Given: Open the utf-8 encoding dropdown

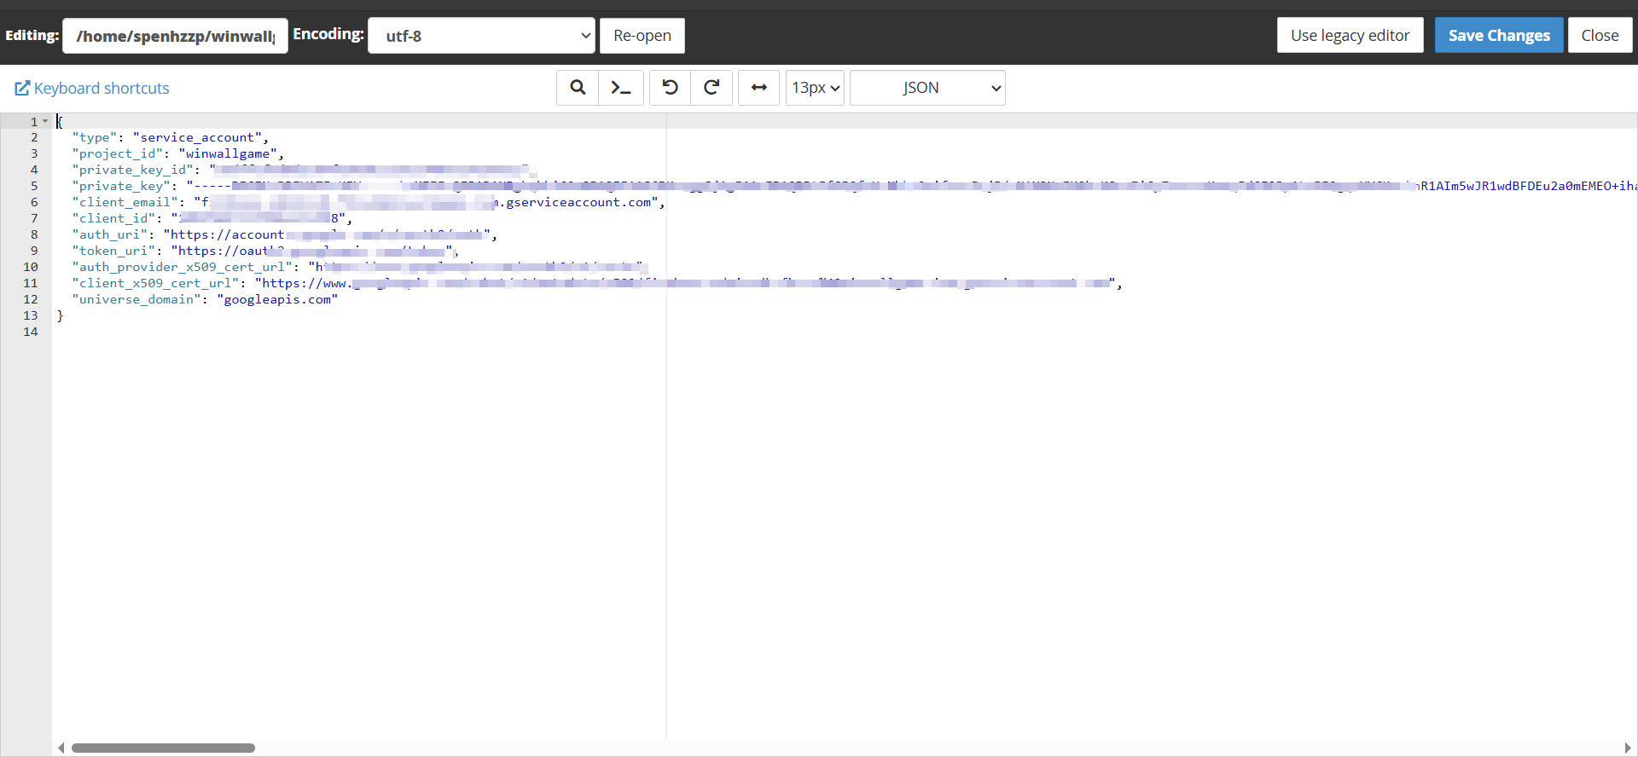Looking at the screenshot, I should click(x=481, y=36).
